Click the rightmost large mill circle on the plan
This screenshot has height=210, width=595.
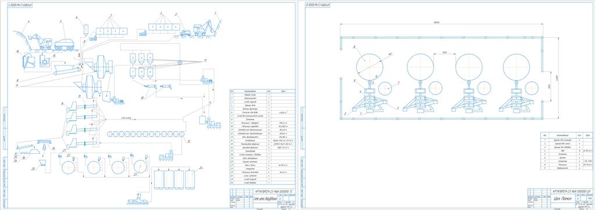coord(516,67)
